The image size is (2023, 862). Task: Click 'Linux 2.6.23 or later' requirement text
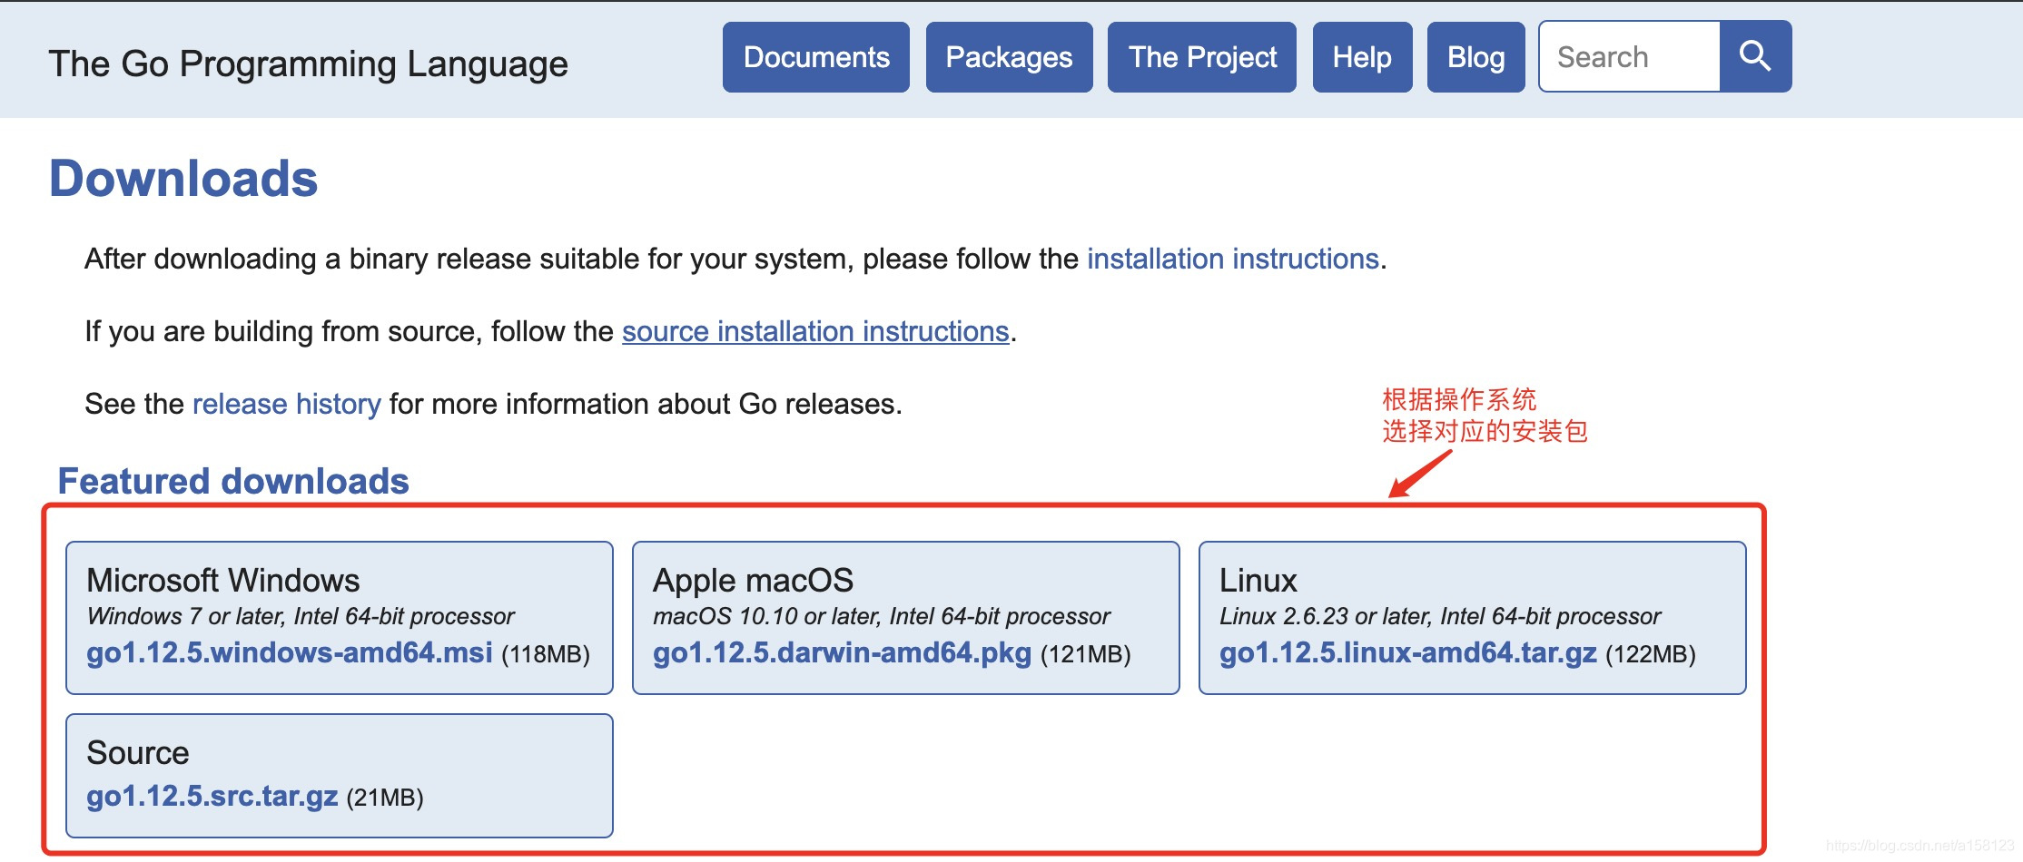(x=1440, y=616)
